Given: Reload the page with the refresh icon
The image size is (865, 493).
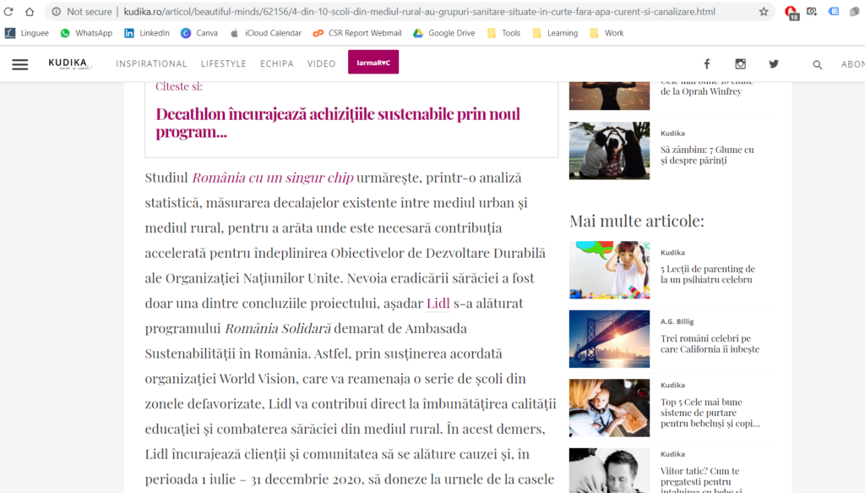Looking at the screenshot, I should click(x=8, y=12).
